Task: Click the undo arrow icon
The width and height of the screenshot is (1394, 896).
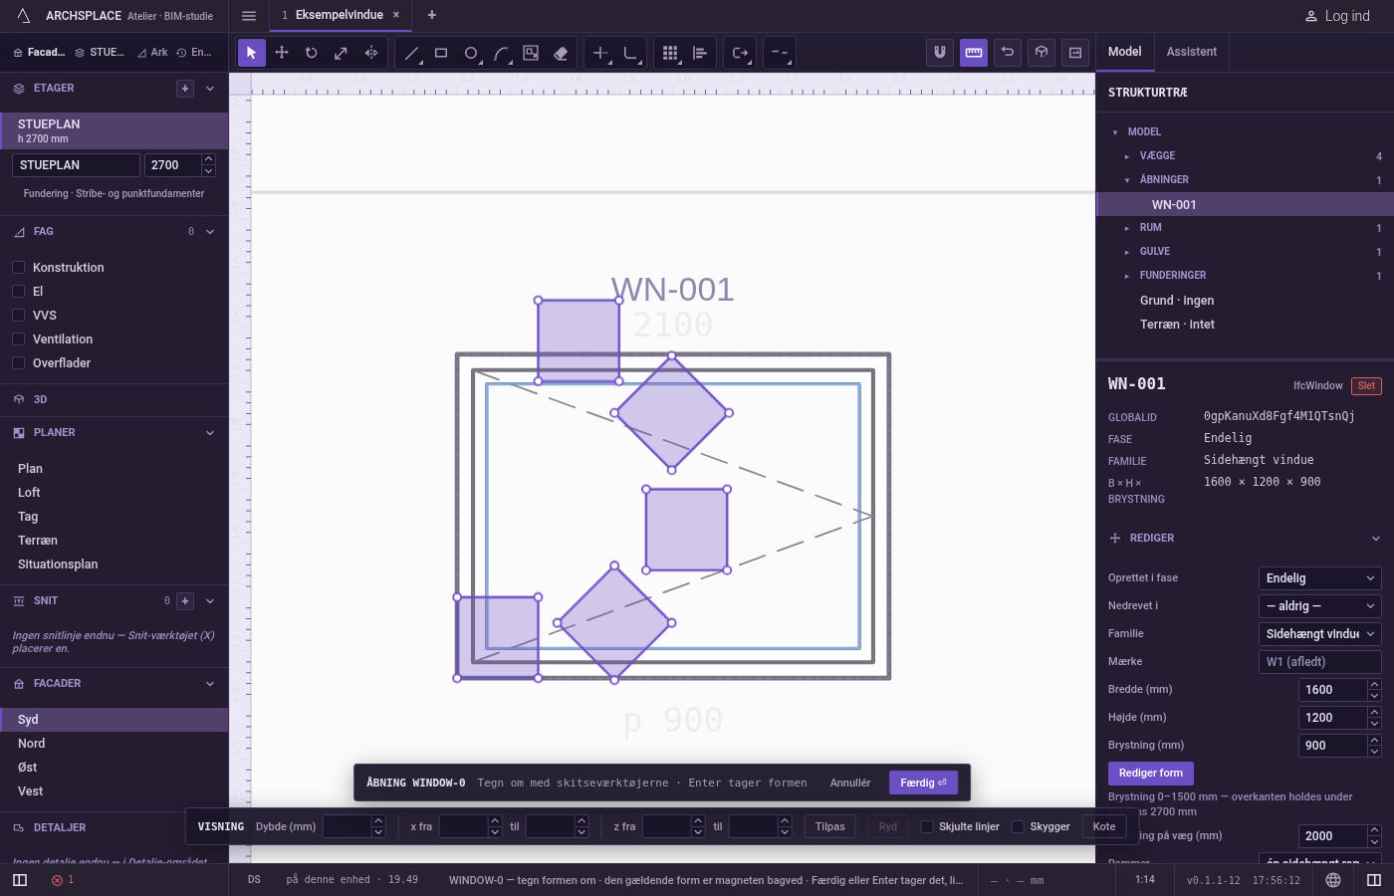Action: [x=1008, y=53]
